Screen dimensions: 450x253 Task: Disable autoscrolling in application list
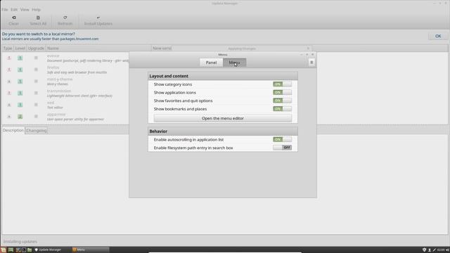[282, 139]
